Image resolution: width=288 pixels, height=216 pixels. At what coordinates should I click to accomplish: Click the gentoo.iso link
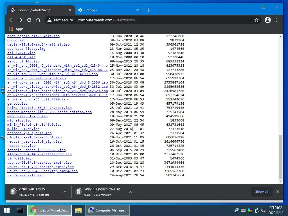[17, 103]
